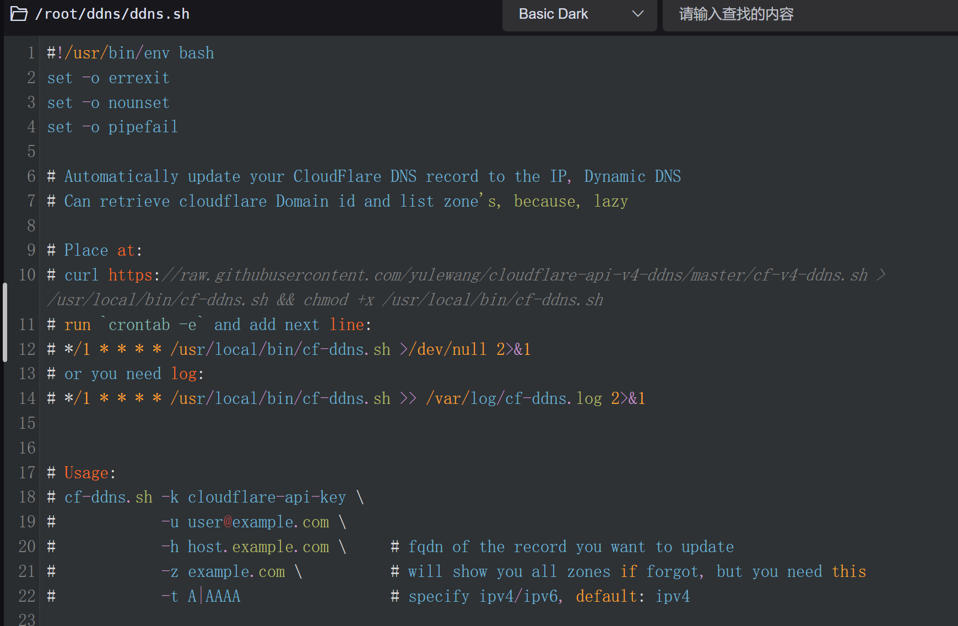Click the word pipefail on line 4
The height and width of the screenshot is (626, 958).
click(143, 127)
